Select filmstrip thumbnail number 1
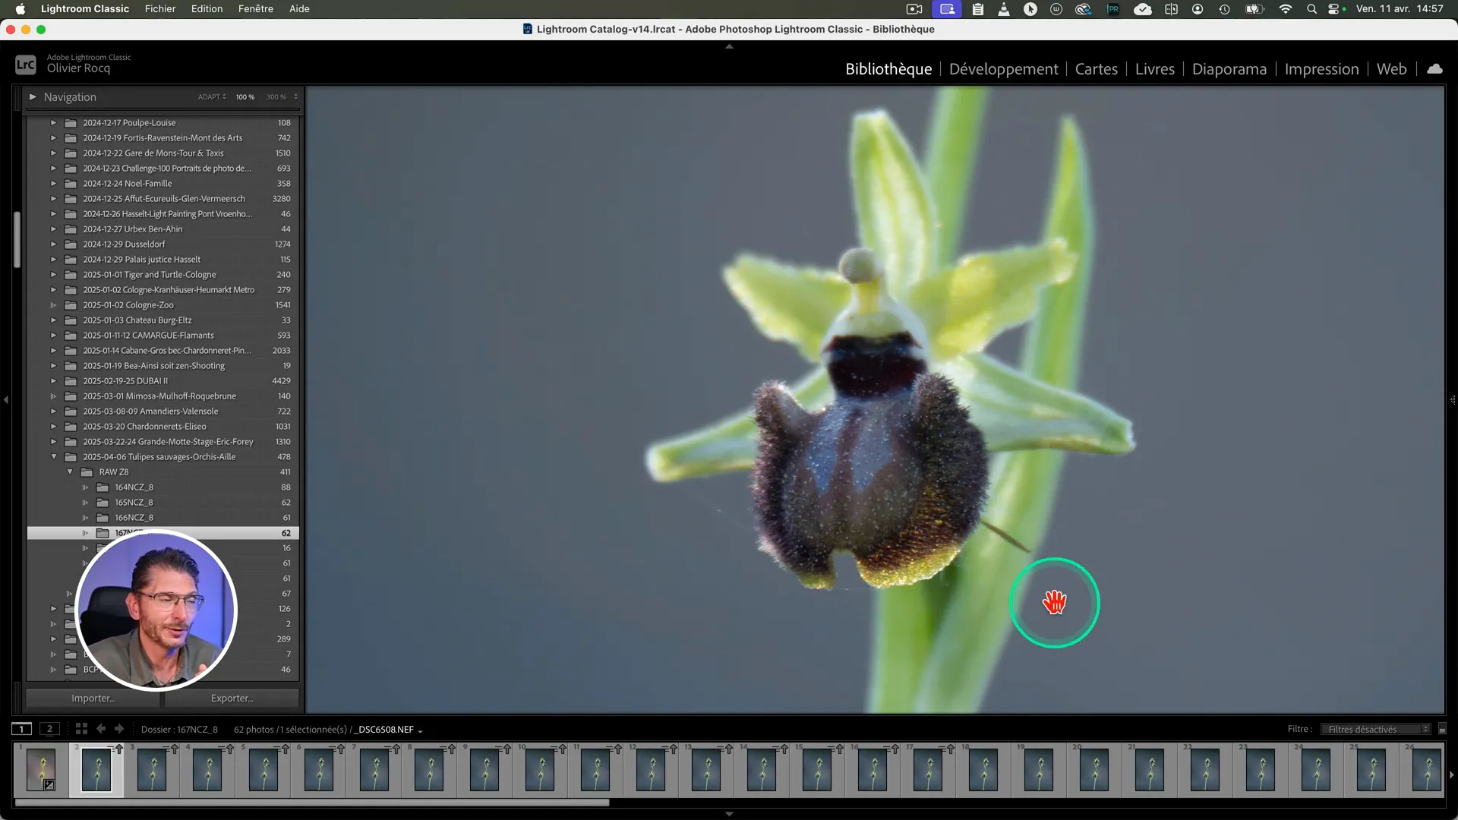 click(x=41, y=769)
